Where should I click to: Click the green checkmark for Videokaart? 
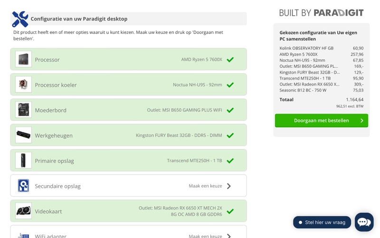(230, 211)
